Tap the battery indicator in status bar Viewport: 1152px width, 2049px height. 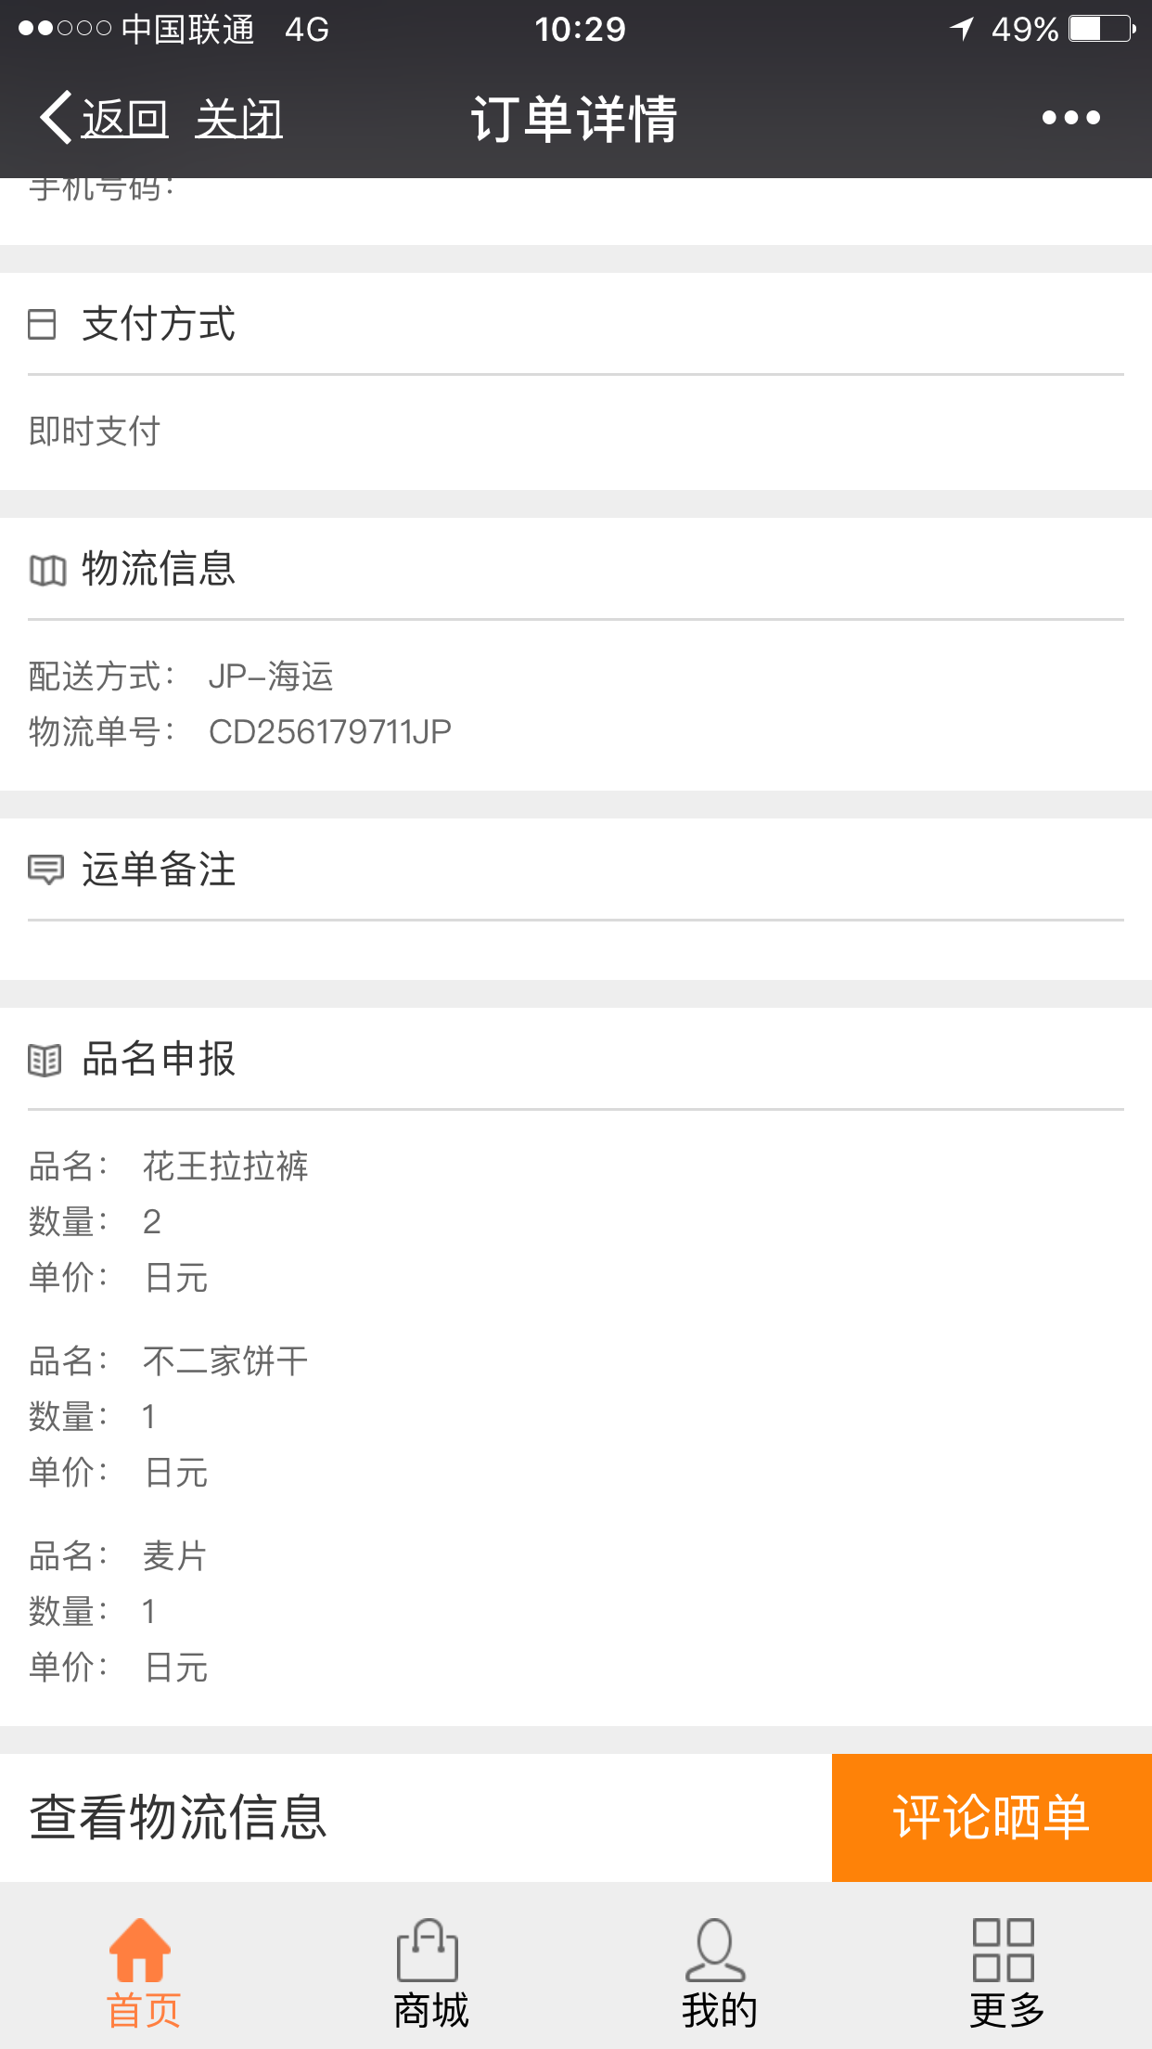(1102, 29)
